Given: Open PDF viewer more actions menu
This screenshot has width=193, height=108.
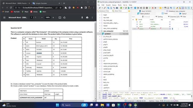Looking at the screenshot, I should (92, 17).
